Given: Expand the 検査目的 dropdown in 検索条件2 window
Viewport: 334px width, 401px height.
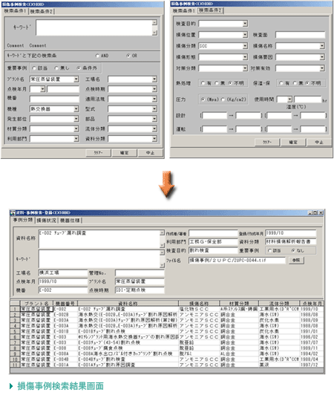Looking at the screenshot, I should pos(245,24).
